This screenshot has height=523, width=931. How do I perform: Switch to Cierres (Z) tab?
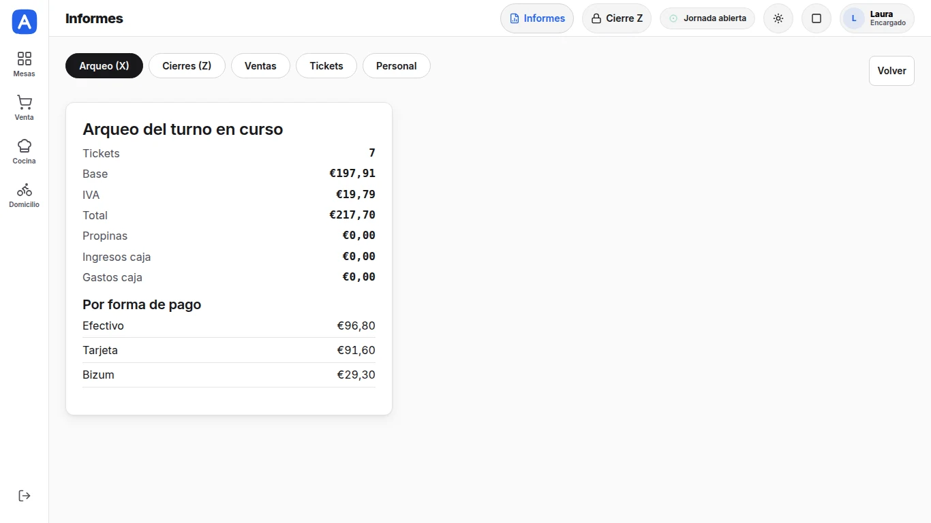pos(187,66)
